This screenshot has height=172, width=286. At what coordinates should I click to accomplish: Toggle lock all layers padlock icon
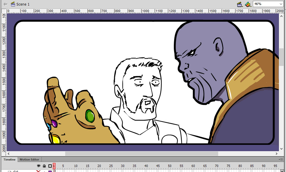tap(44, 166)
